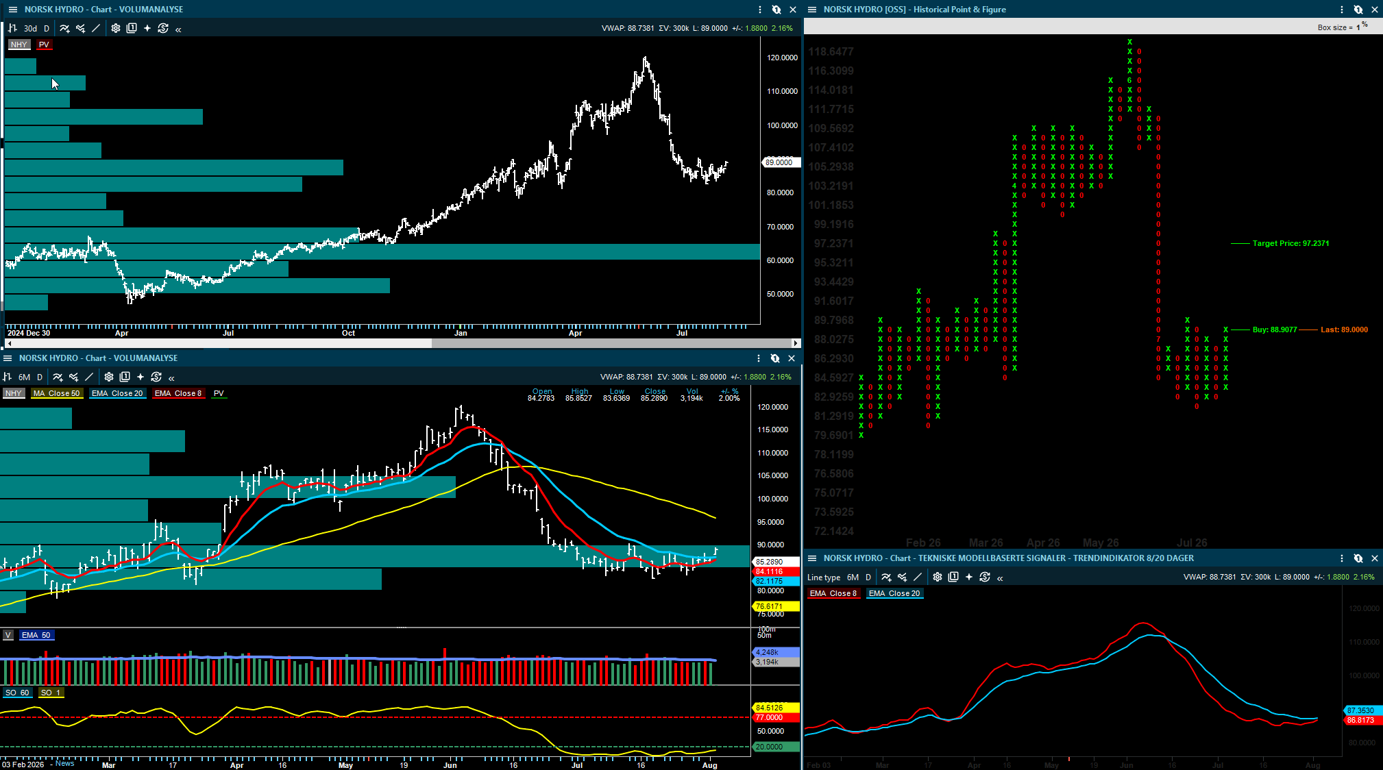Collapse the lower Volumanalyse toolbar chevrons
The width and height of the screenshot is (1383, 770).
point(171,378)
